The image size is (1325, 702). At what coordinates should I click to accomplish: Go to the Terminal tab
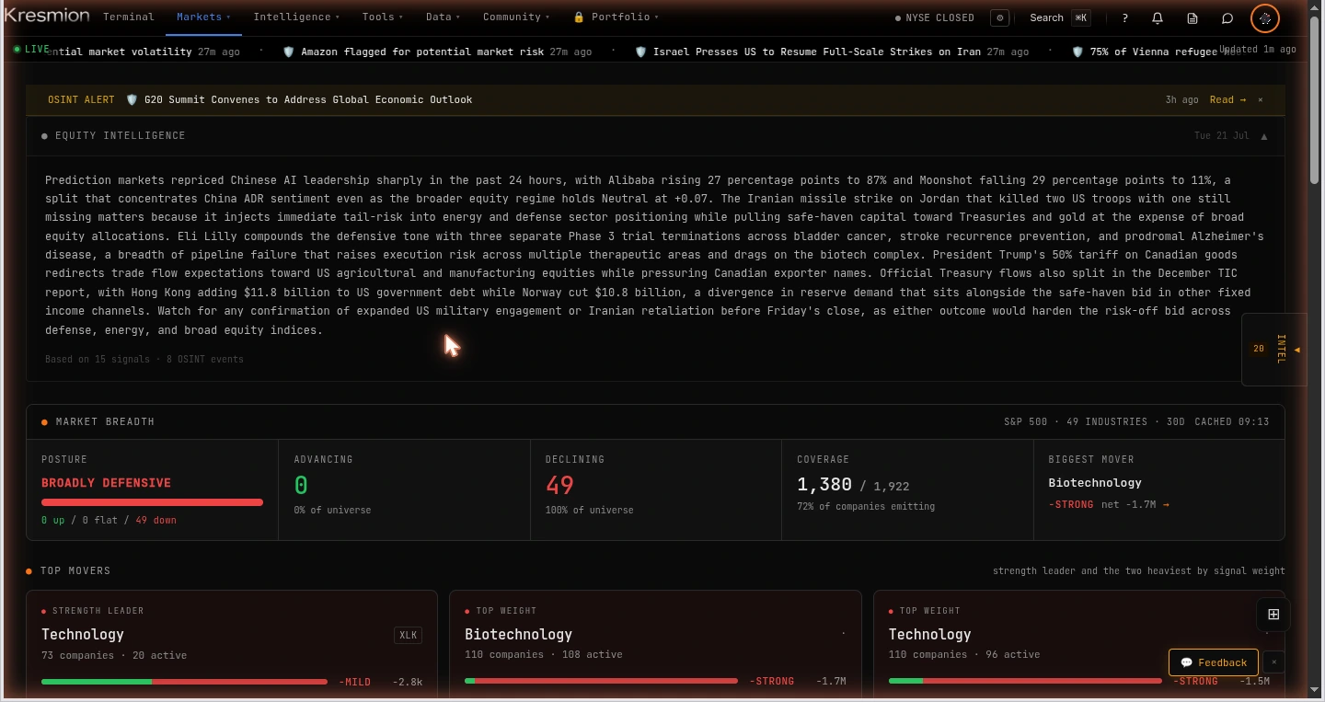pyautogui.click(x=129, y=17)
